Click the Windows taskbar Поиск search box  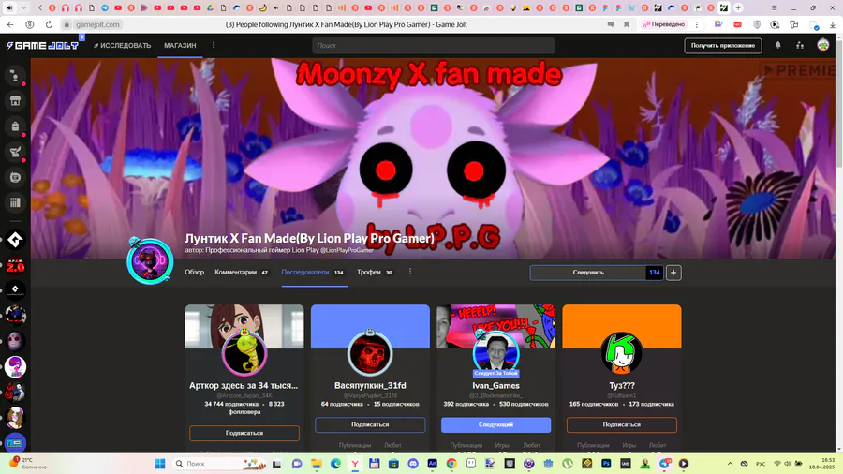coord(220,464)
